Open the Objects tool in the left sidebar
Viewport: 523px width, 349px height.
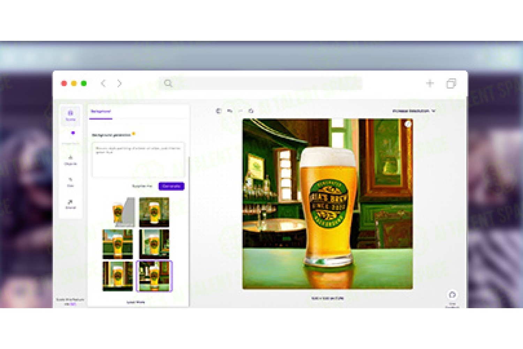[70, 160]
